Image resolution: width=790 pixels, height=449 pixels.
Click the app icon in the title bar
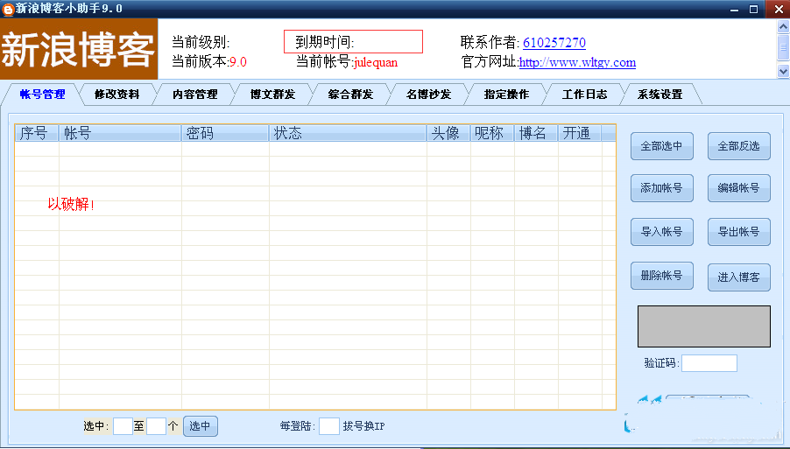click(x=9, y=9)
